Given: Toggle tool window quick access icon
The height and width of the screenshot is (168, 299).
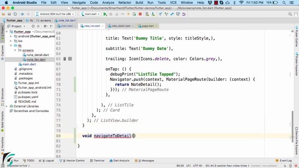Looking at the screenshot, I should click(x=2, y=166).
